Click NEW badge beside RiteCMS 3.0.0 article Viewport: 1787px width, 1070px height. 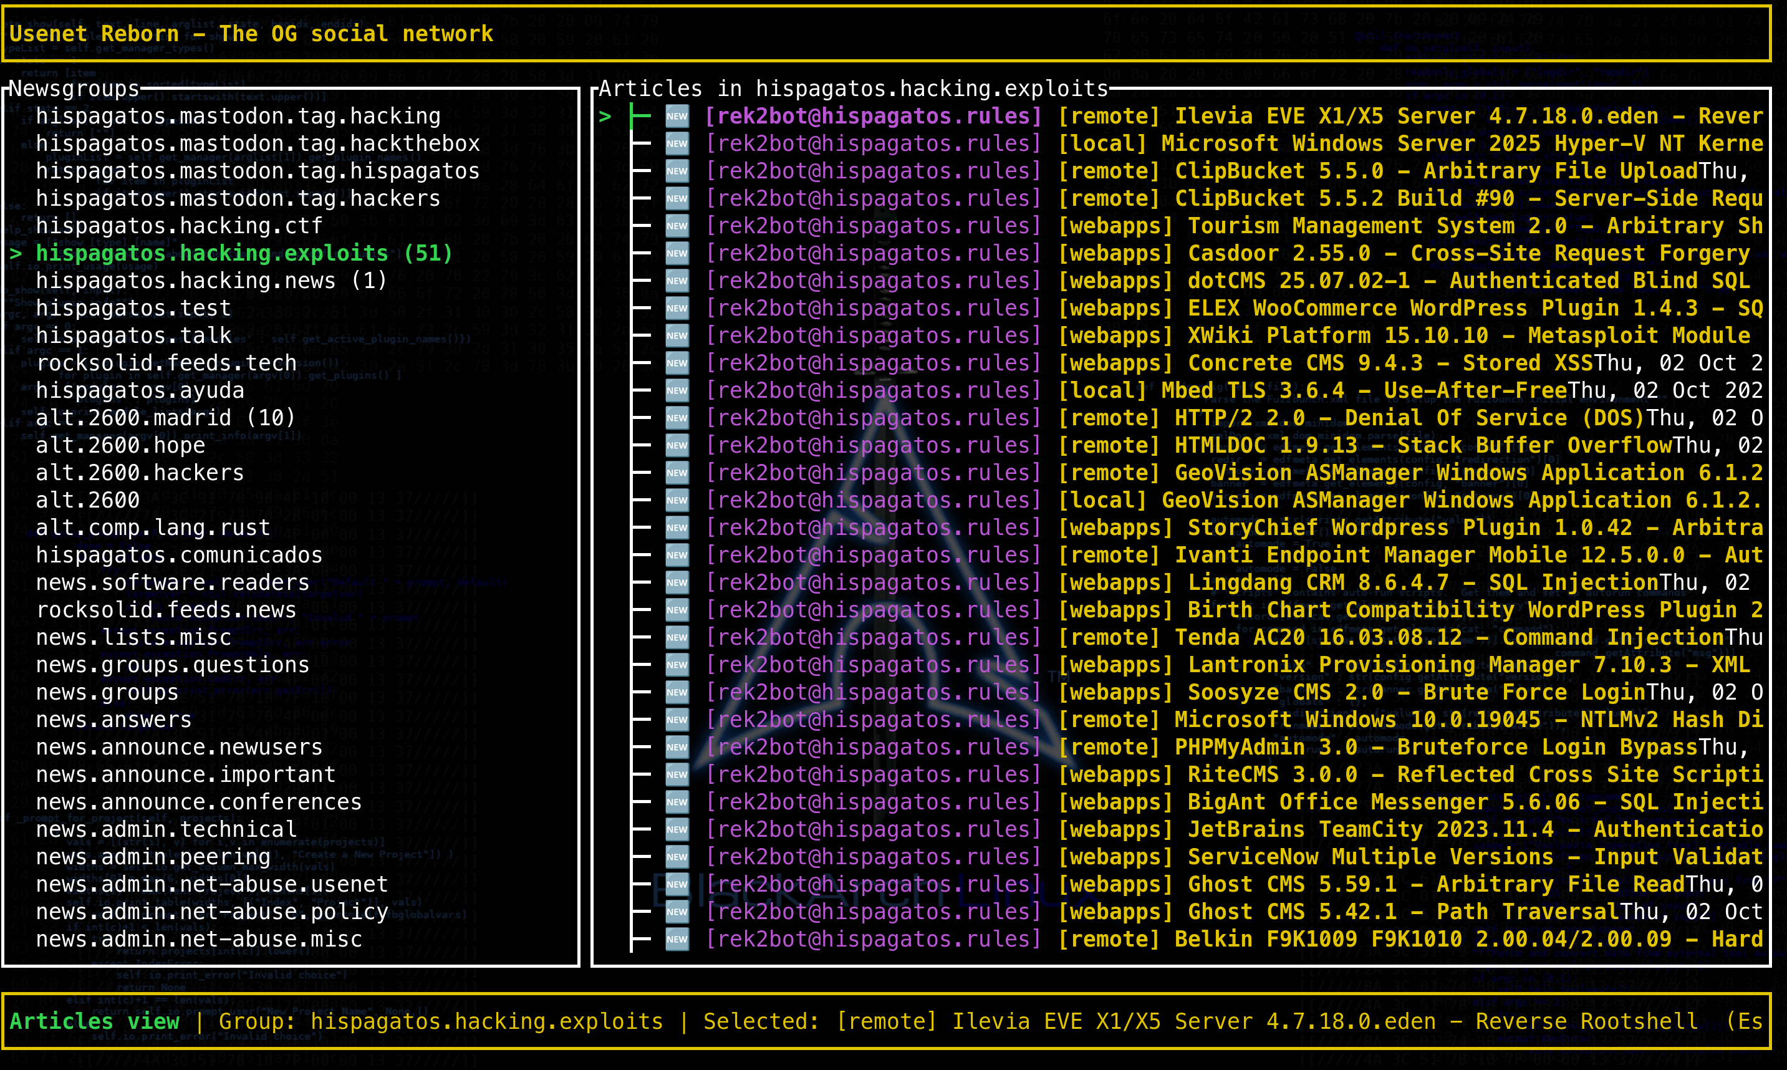(x=677, y=774)
